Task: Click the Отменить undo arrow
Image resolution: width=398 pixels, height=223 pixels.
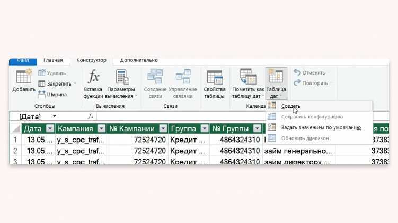Action: tap(297, 72)
